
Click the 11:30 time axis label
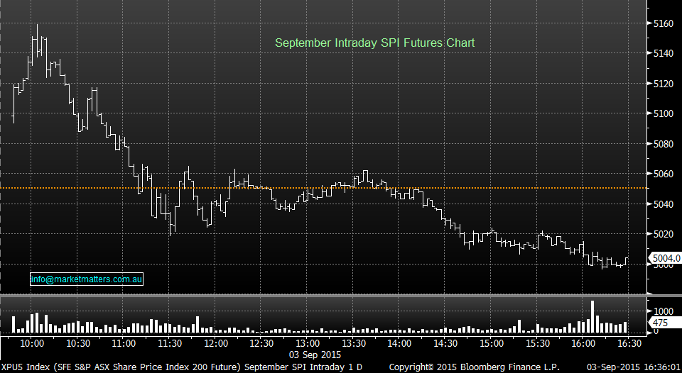[170, 343]
